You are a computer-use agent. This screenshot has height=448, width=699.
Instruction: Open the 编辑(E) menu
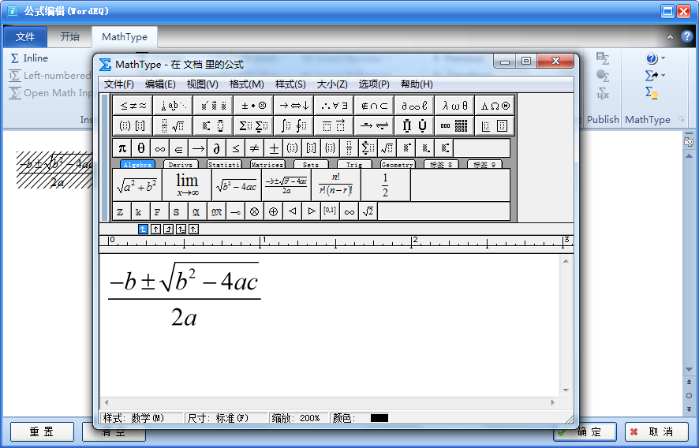pyautogui.click(x=160, y=84)
